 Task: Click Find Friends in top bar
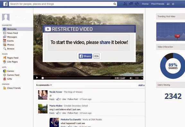pyautogui.click(x=158, y=4)
